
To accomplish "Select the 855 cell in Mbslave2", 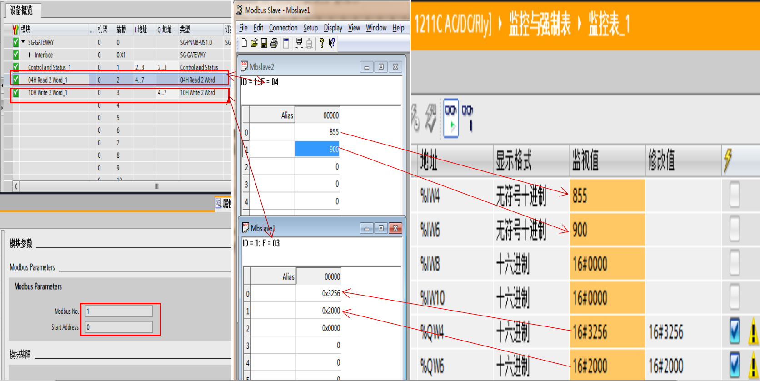I will coord(317,132).
